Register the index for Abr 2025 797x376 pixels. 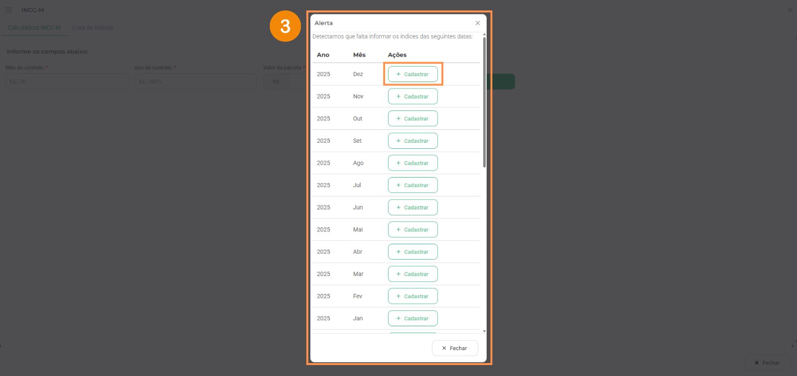click(412, 252)
